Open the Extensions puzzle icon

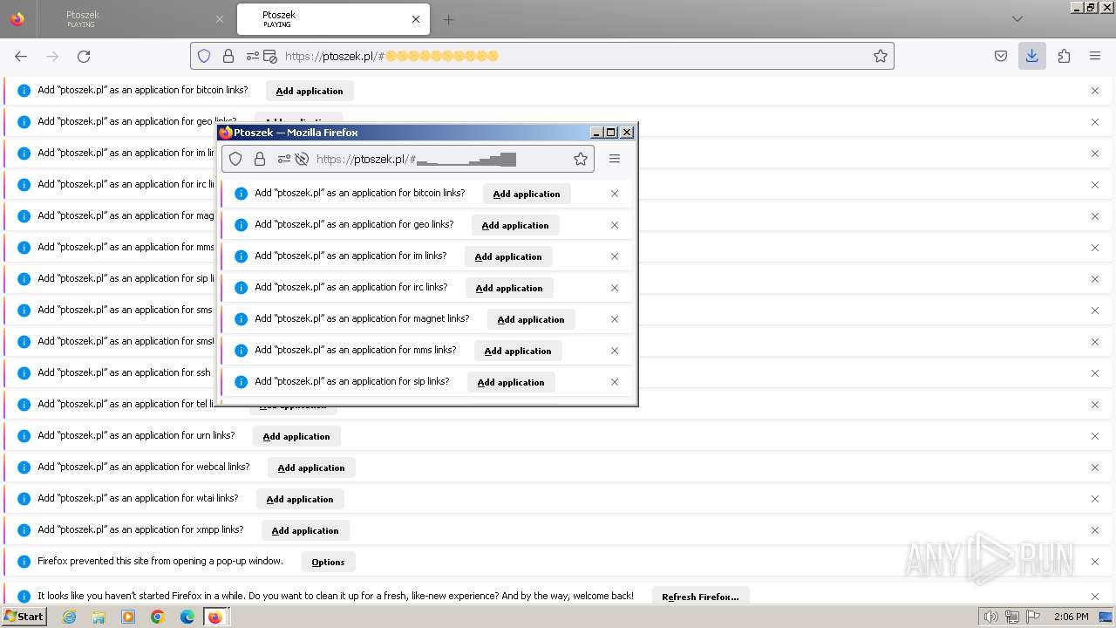1064,56
